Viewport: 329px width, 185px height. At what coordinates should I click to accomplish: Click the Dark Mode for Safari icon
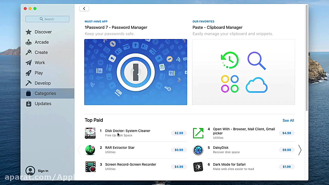tap(198, 167)
